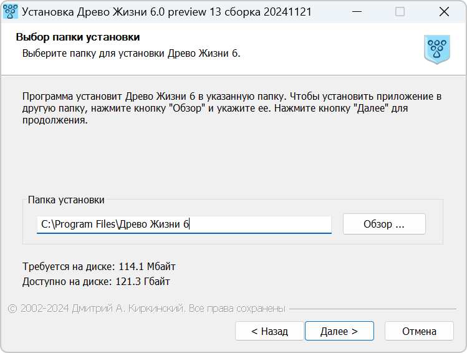Proceed with the Далее > button

[x=339, y=331]
